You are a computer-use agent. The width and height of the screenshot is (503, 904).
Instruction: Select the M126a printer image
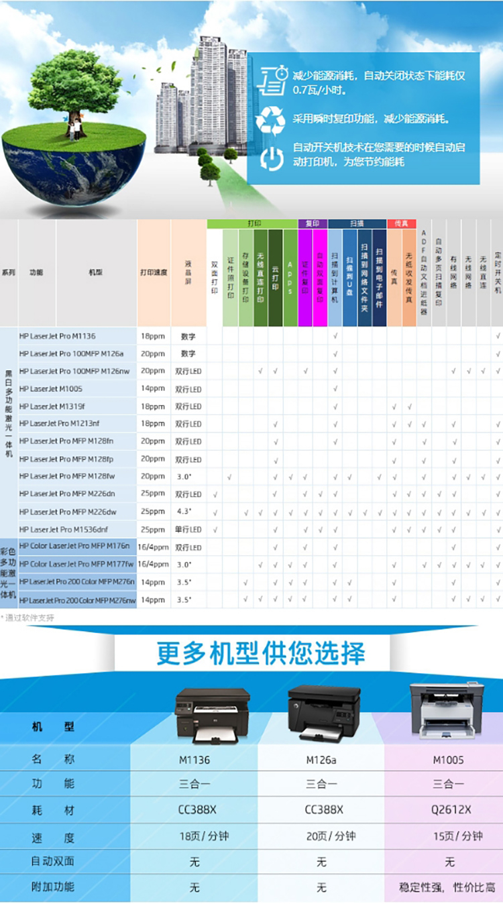(x=323, y=712)
